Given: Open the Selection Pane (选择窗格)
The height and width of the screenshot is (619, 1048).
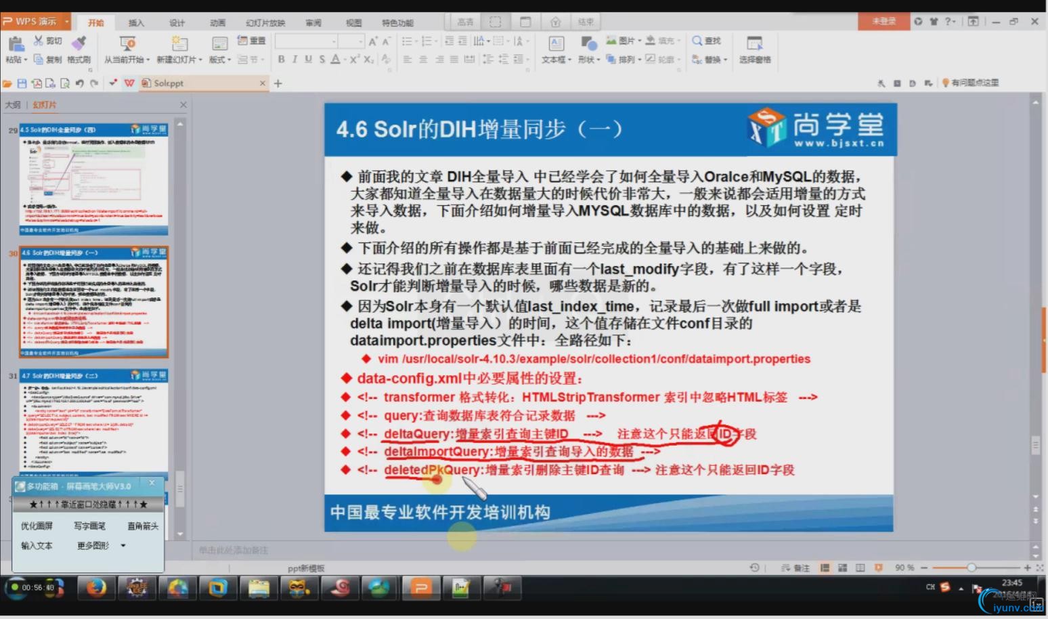Looking at the screenshot, I should pos(755,50).
